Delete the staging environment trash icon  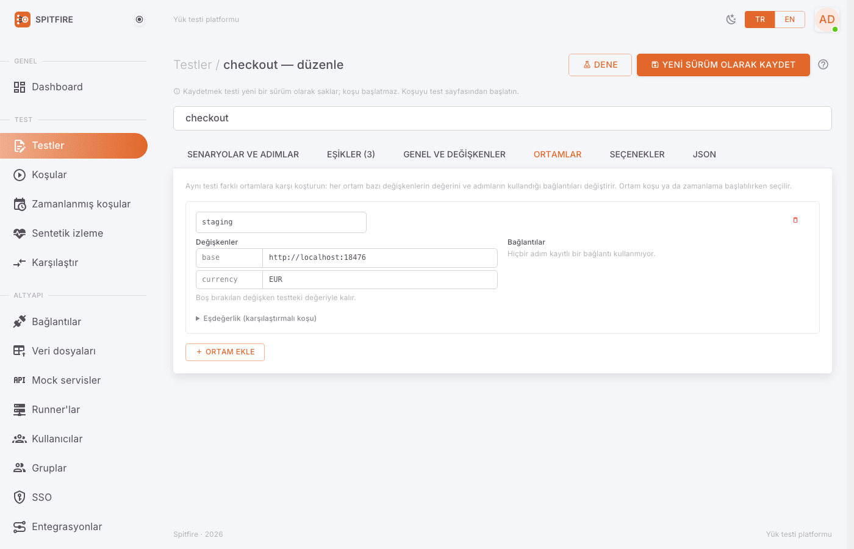pyautogui.click(x=795, y=220)
